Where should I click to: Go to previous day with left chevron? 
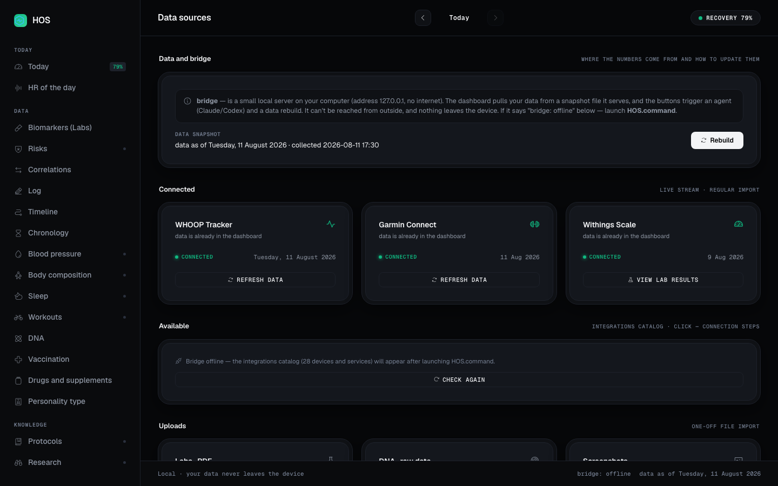tap(423, 18)
